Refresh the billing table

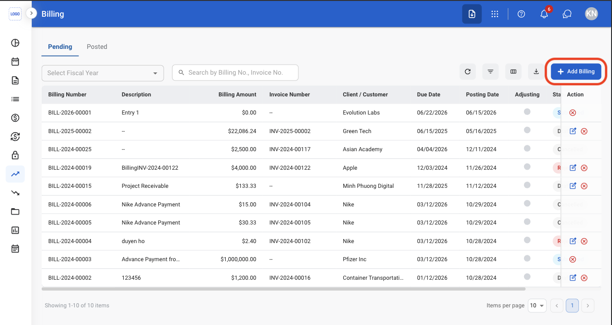[x=468, y=72]
